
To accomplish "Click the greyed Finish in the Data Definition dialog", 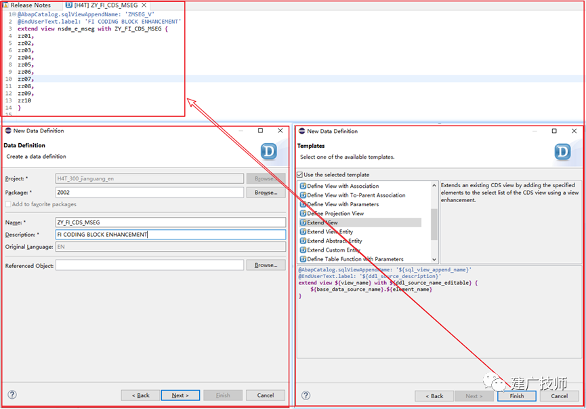I will [x=223, y=395].
